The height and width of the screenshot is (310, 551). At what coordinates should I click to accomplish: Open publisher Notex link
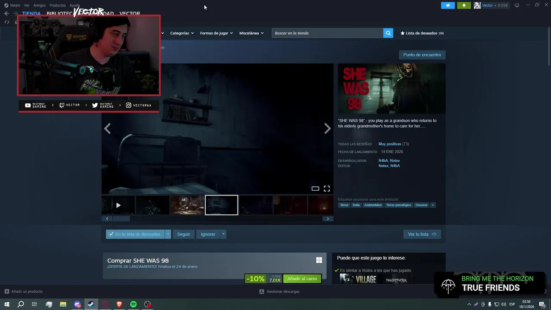click(383, 166)
